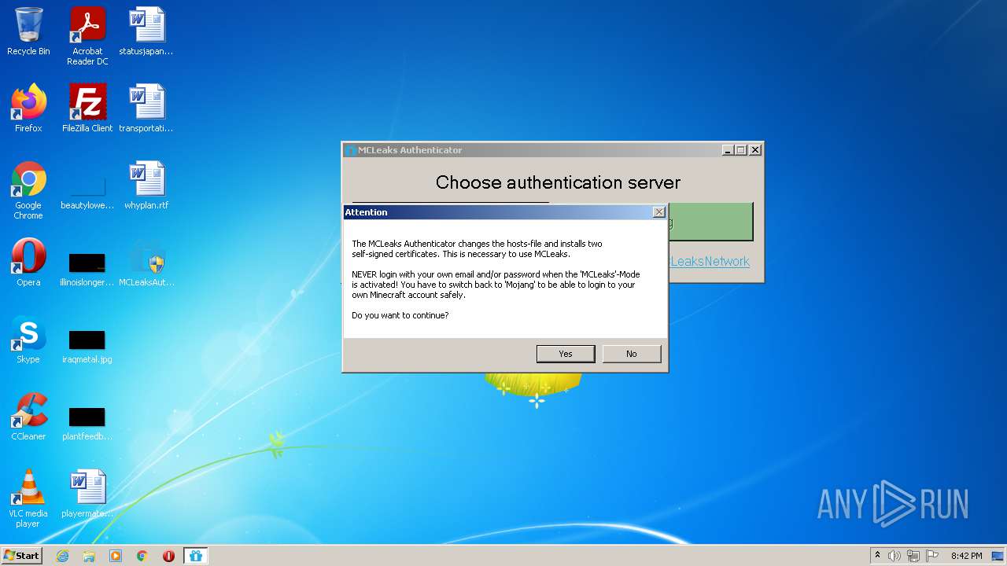Click the Show Desktop button

click(999, 556)
